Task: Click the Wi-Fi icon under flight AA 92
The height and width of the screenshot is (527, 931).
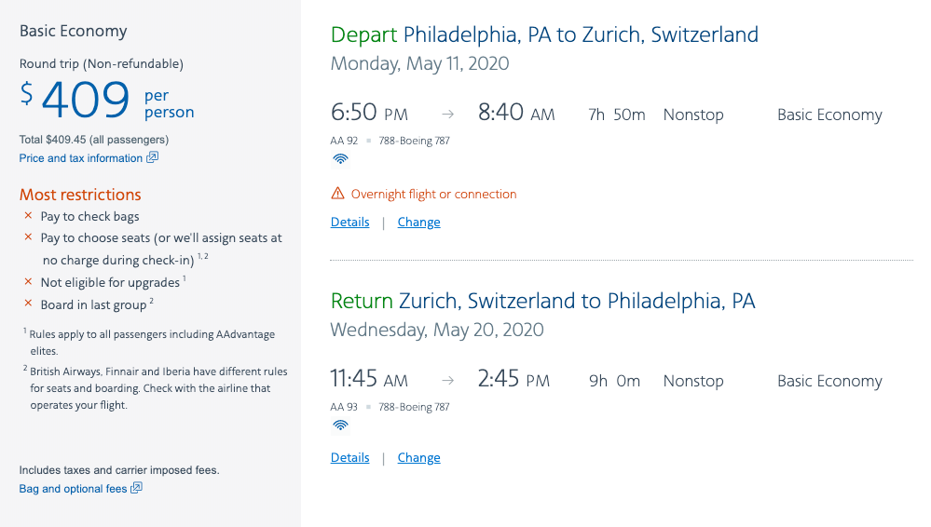Action: click(x=341, y=158)
